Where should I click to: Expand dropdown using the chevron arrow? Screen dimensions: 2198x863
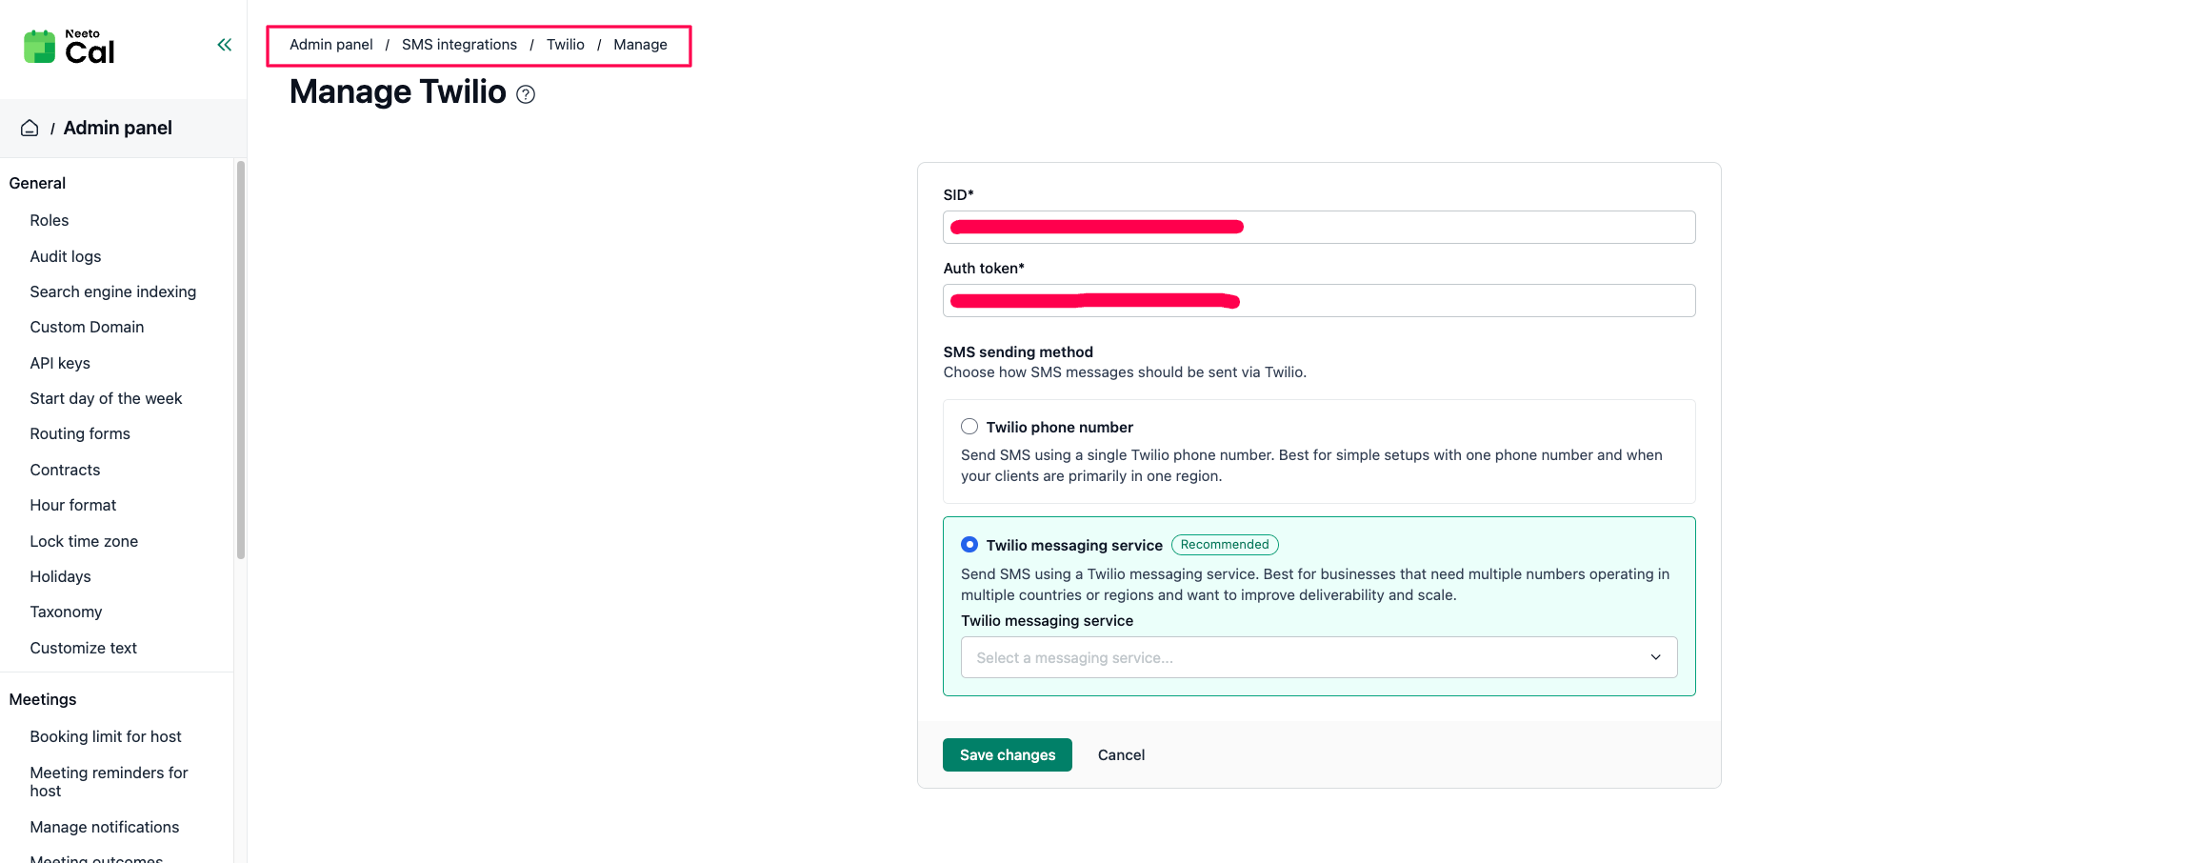tap(1656, 657)
